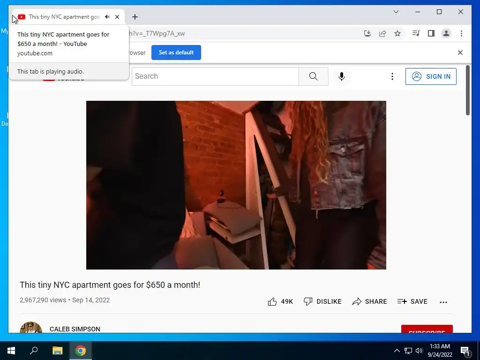
Task: Dismiss the default browser infobar
Action: click(x=460, y=52)
